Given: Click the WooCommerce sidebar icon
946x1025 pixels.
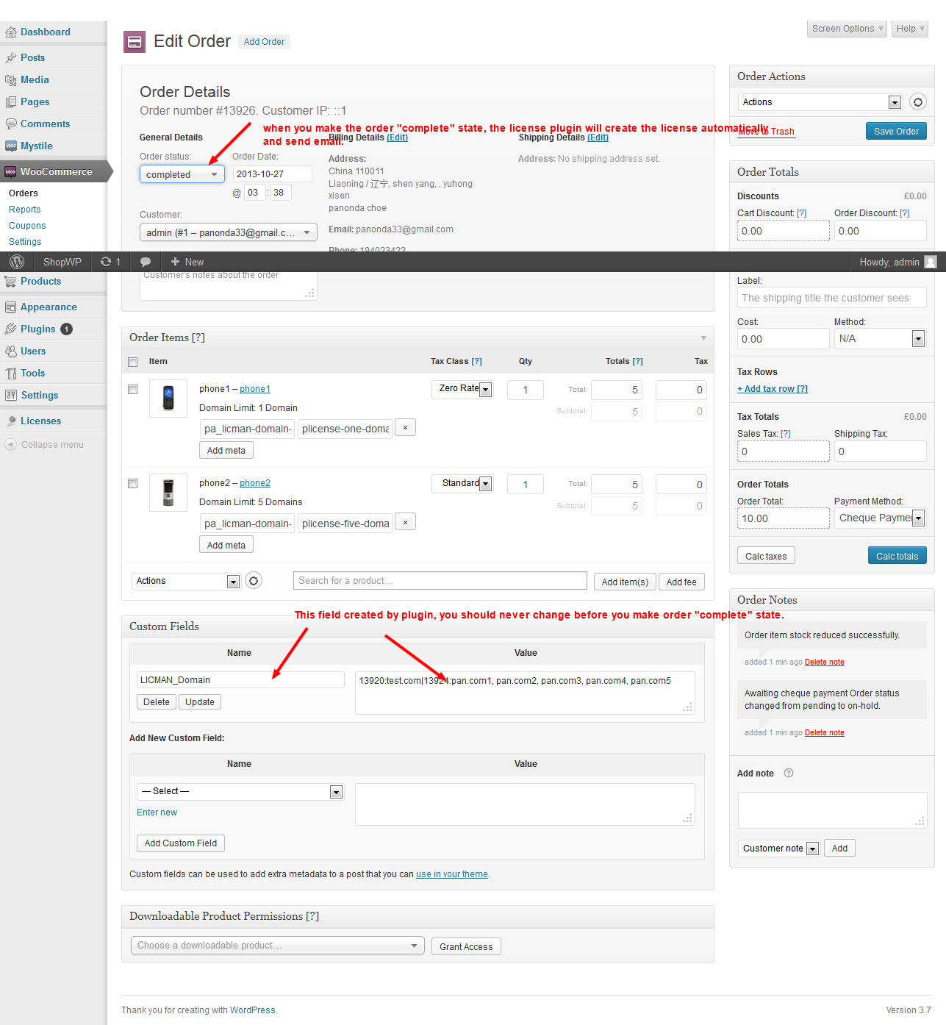Looking at the screenshot, I should pyautogui.click(x=10, y=171).
